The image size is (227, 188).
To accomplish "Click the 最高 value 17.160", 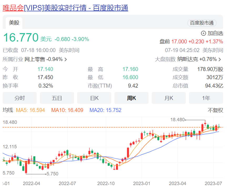I will [130, 69].
